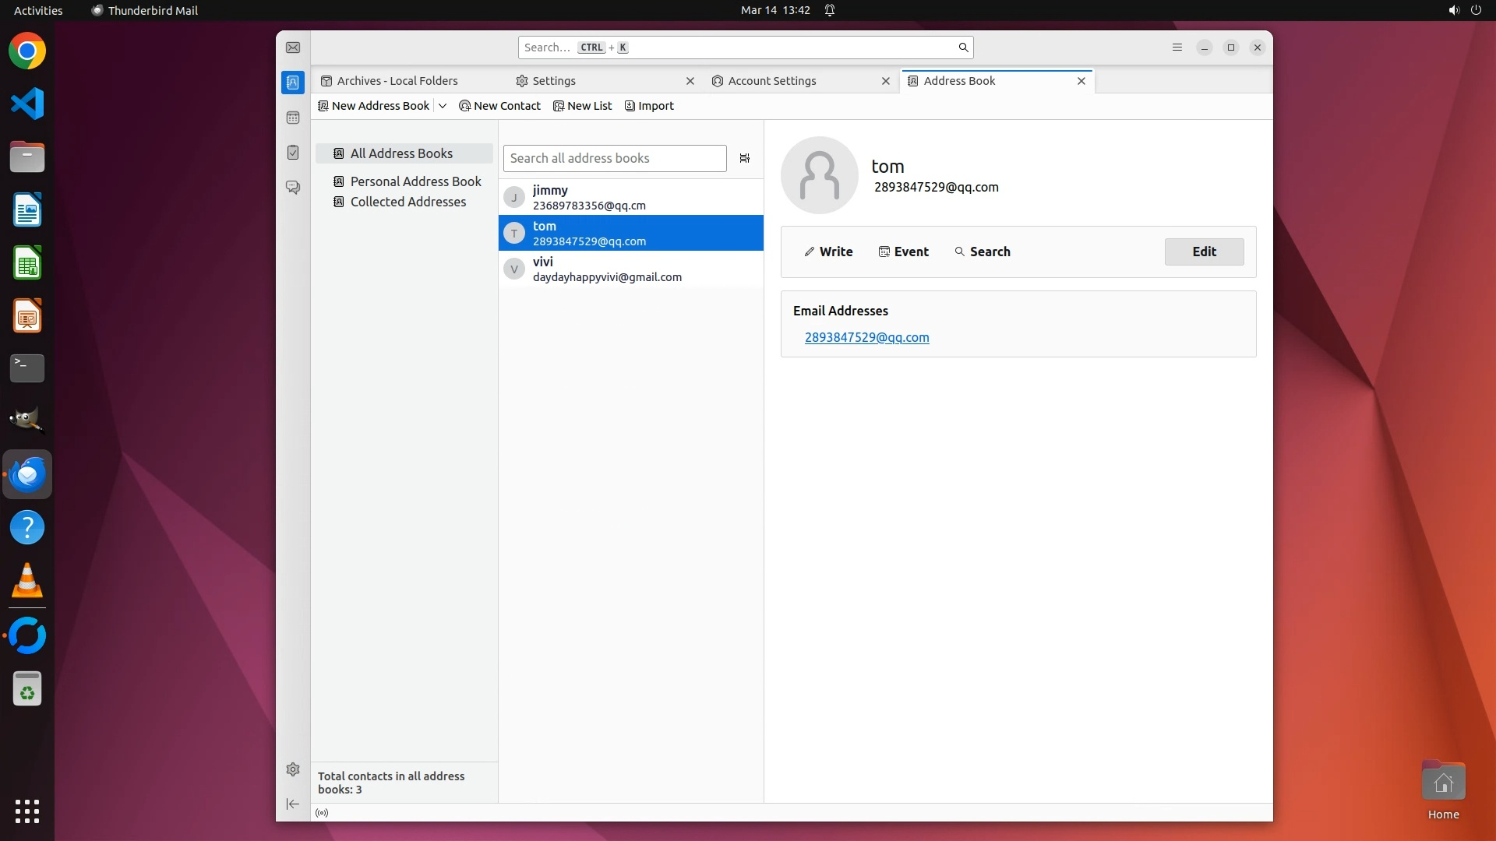Switch to the Account Settings tab
Screen dimensions: 1496x841
(x=771, y=81)
